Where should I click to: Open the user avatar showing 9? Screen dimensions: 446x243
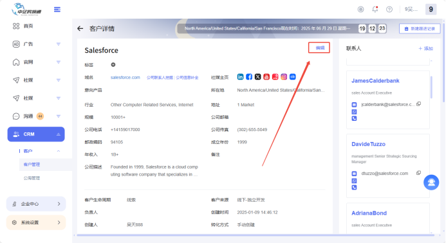431,10
